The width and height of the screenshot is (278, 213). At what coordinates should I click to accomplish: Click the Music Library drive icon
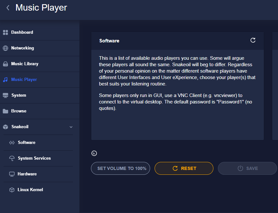click(x=5, y=64)
